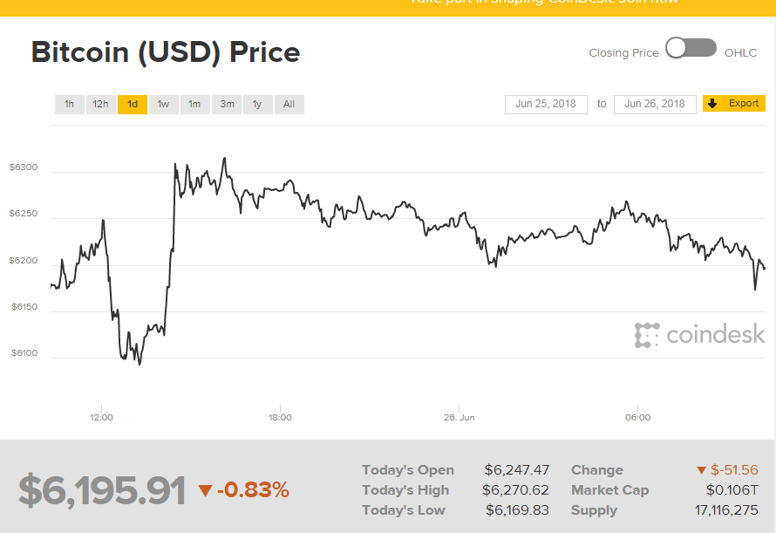Click the 26. Jun axis label

tap(459, 418)
